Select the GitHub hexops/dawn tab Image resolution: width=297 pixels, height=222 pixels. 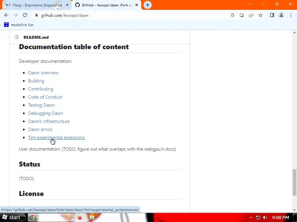coord(107,5)
